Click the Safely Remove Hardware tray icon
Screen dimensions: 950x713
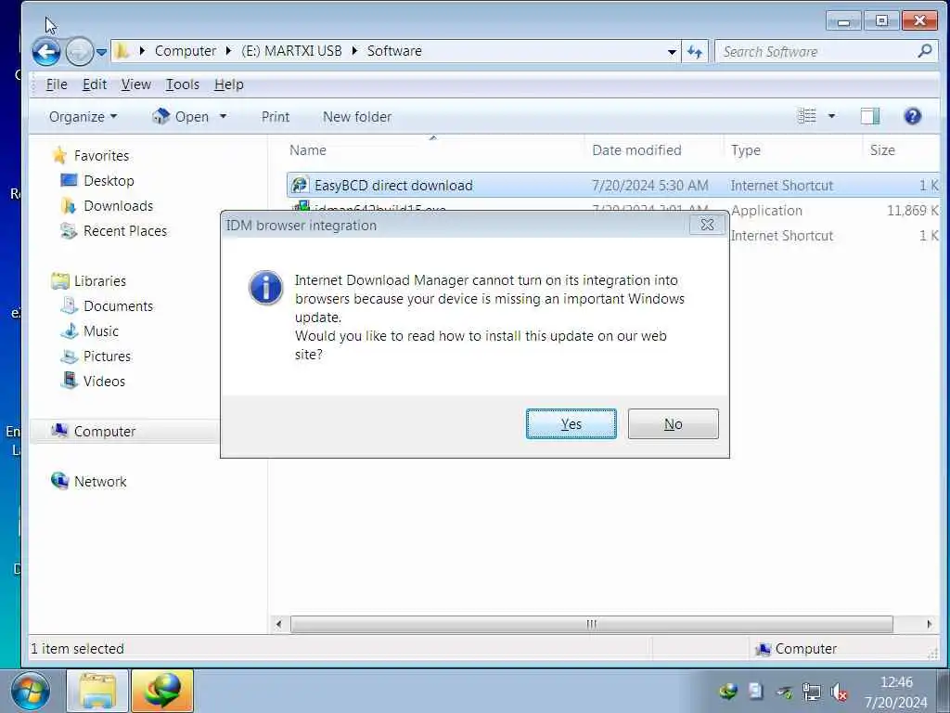pos(784,691)
